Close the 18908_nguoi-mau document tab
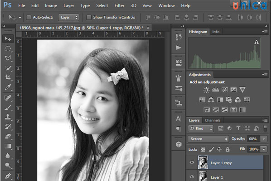 tap(148, 28)
